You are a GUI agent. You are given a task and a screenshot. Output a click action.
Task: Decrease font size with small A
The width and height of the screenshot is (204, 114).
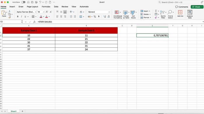click(51, 12)
